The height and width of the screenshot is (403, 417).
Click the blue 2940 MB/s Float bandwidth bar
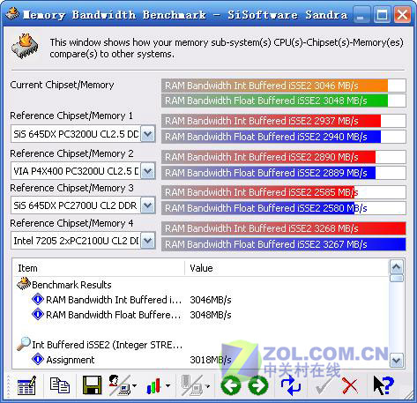[284, 137]
